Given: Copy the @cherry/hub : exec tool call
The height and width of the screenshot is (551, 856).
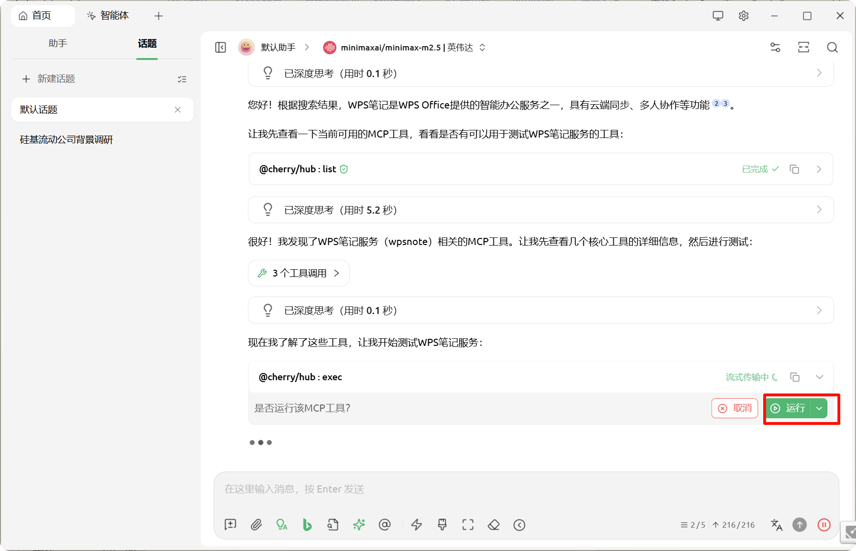Looking at the screenshot, I should [795, 377].
